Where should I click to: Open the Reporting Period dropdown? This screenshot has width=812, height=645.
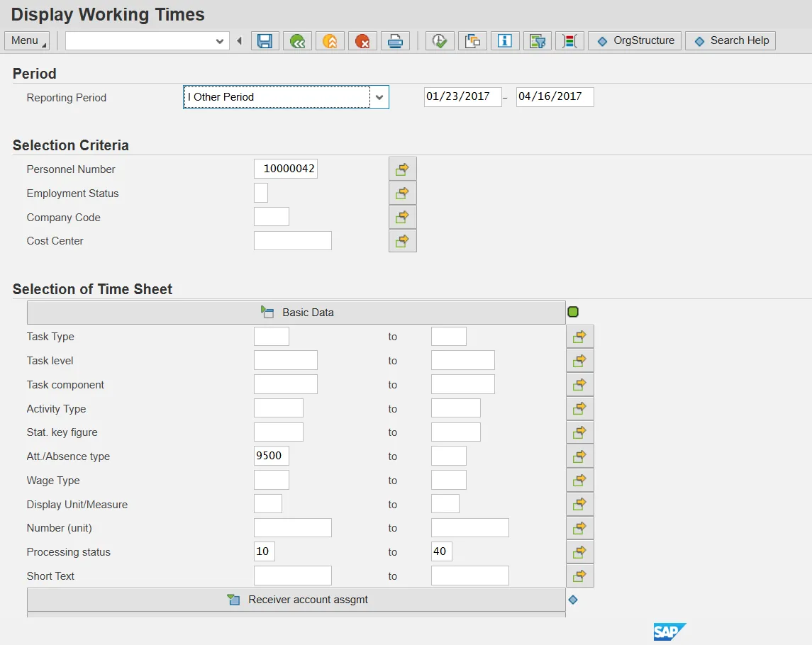tap(379, 97)
